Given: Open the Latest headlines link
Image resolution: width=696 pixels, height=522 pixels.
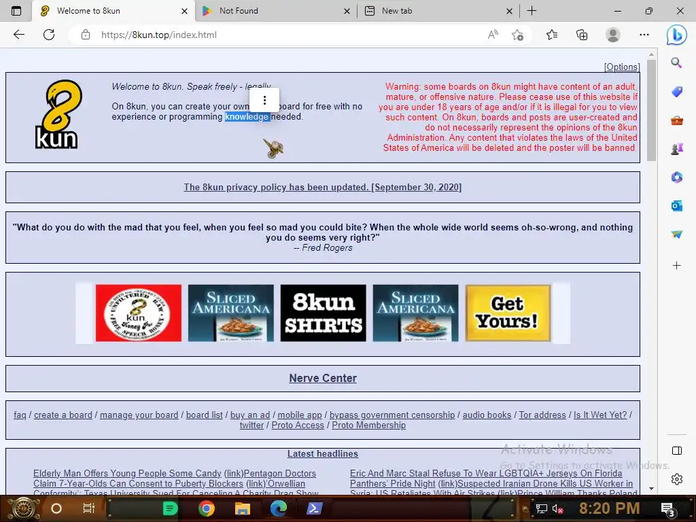Looking at the screenshot, I should coord(323,453).
